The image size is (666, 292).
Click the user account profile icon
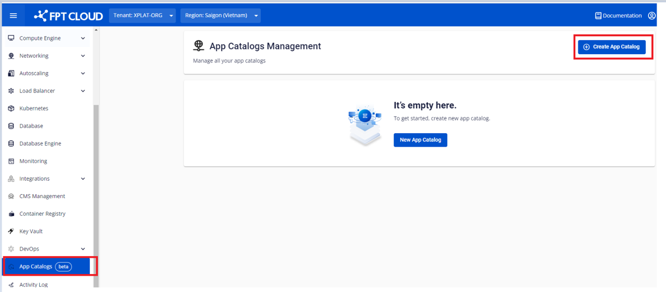651,16
